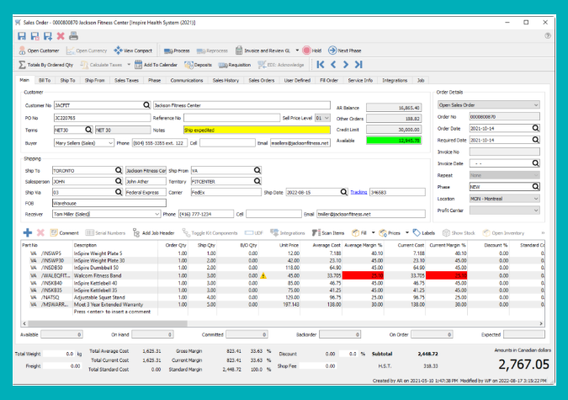Click the red X delete icon in top toolbar

tap(61, 36)
